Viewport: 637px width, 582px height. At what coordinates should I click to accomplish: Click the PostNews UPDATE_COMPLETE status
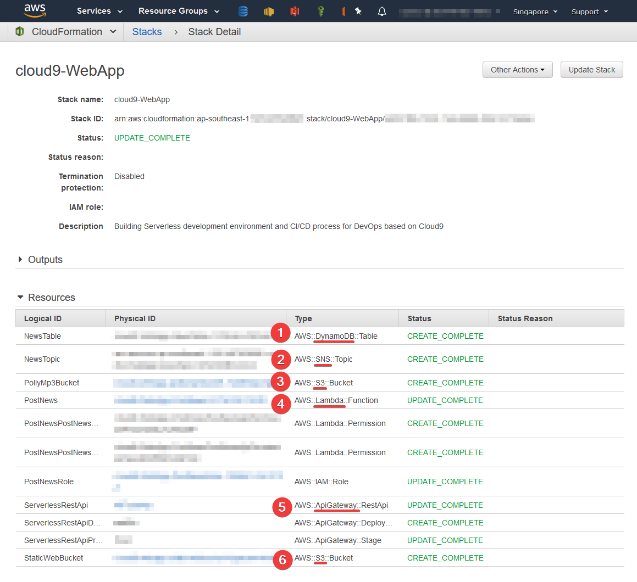445,400
